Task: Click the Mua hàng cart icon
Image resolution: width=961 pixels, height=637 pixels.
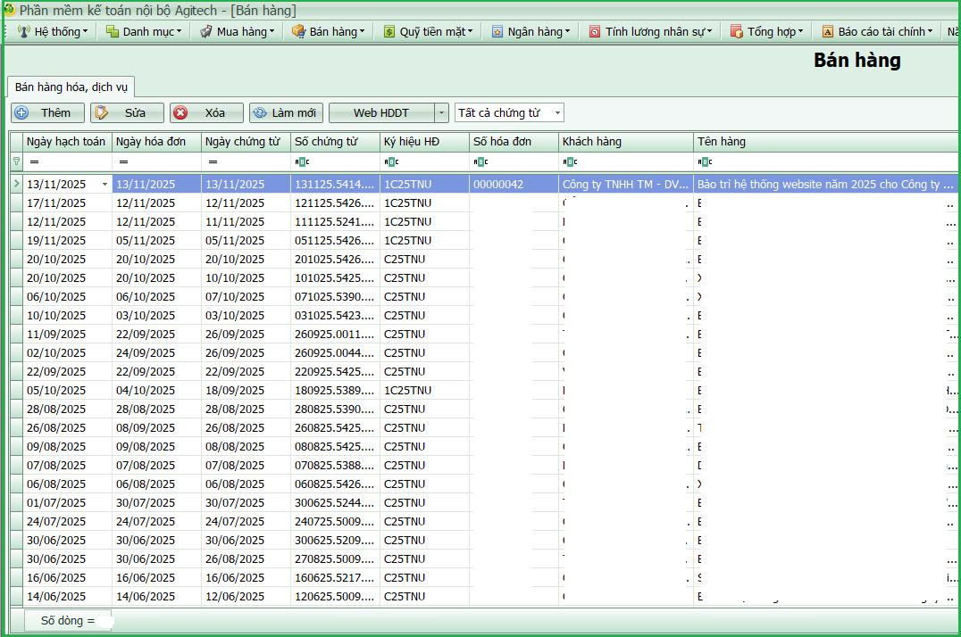Action: [x=206, y=31]
